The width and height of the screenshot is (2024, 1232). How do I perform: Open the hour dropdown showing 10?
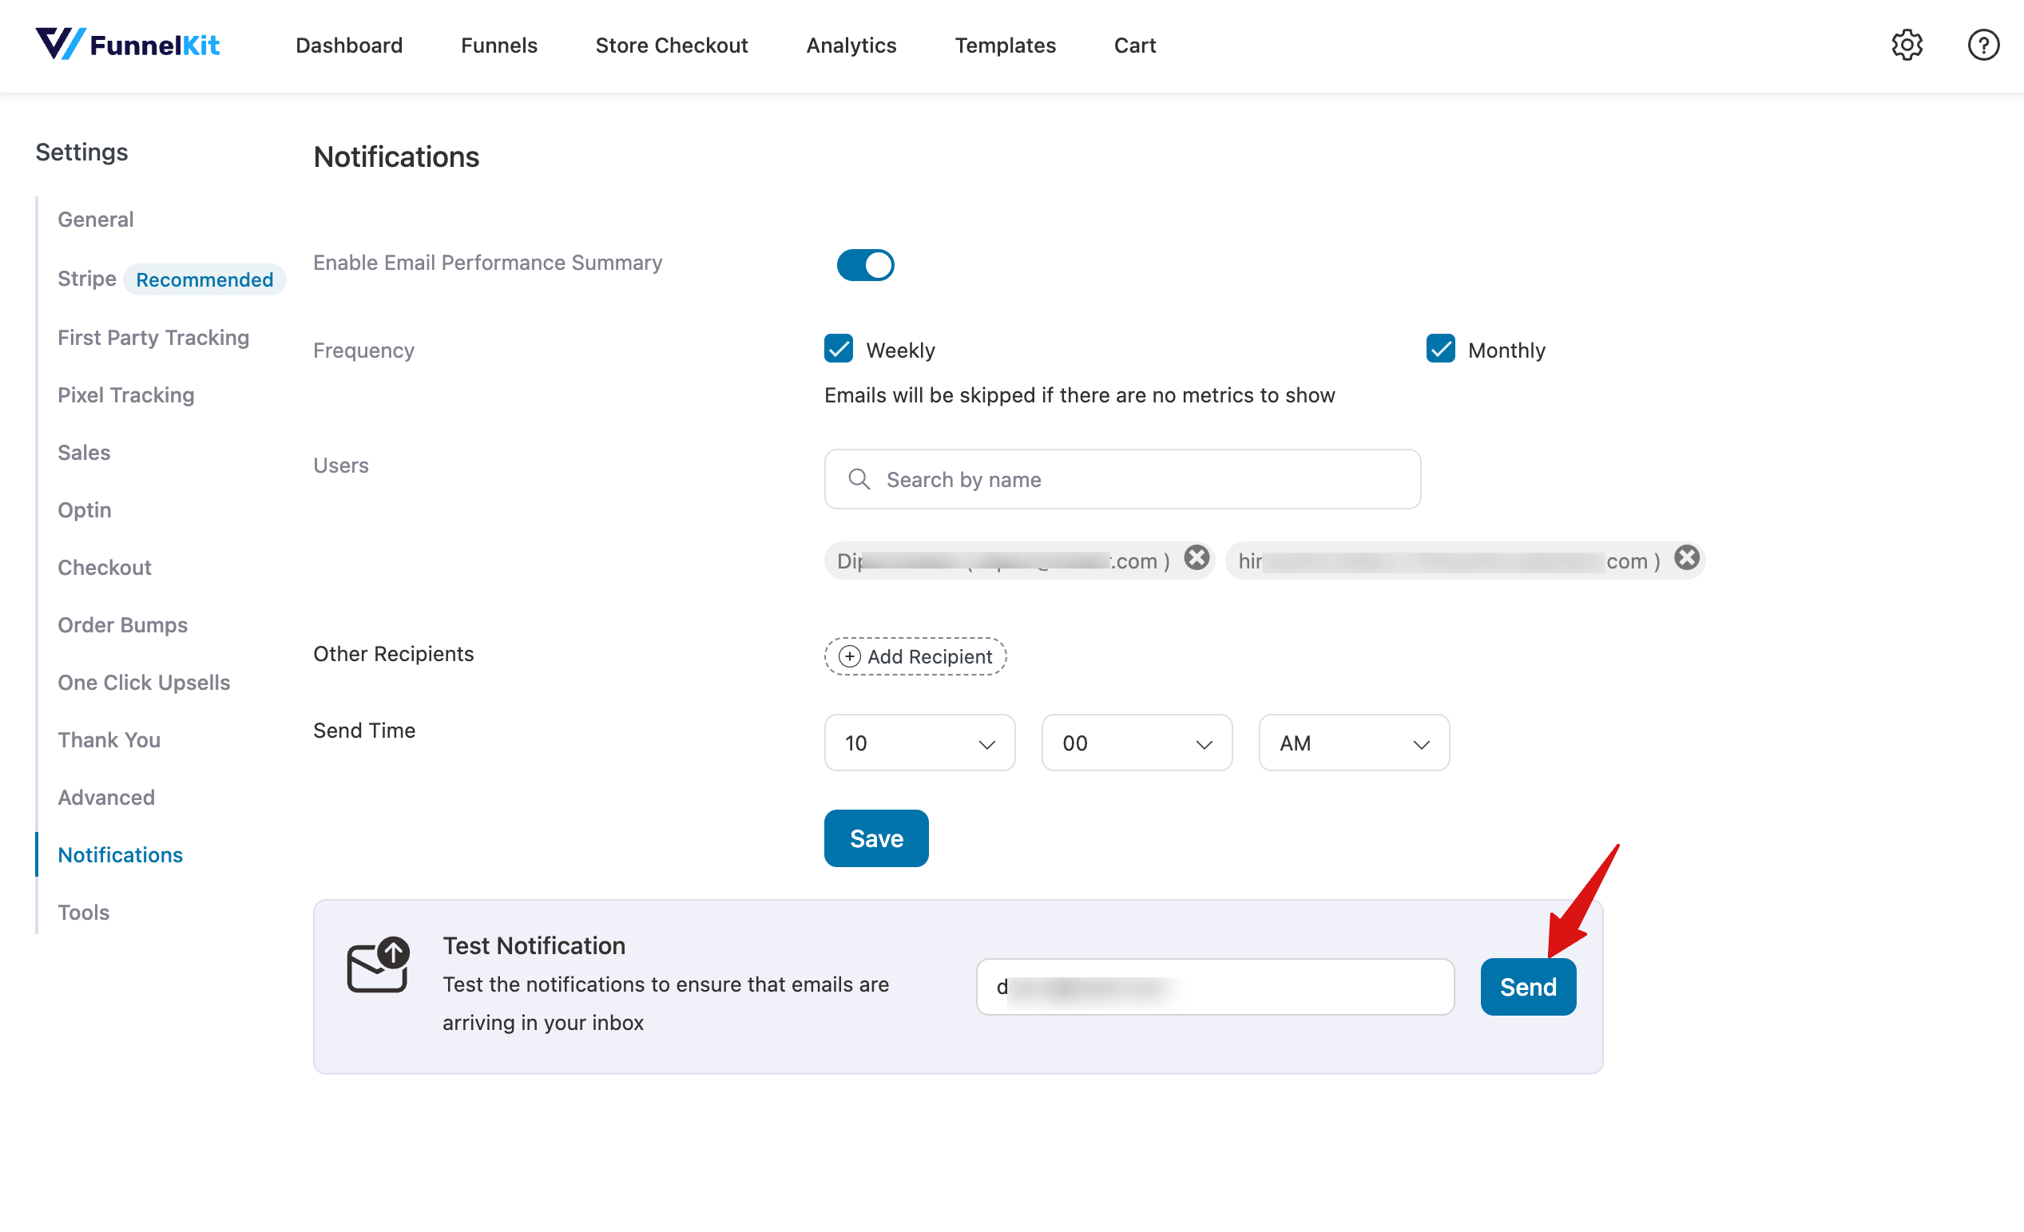919,743
